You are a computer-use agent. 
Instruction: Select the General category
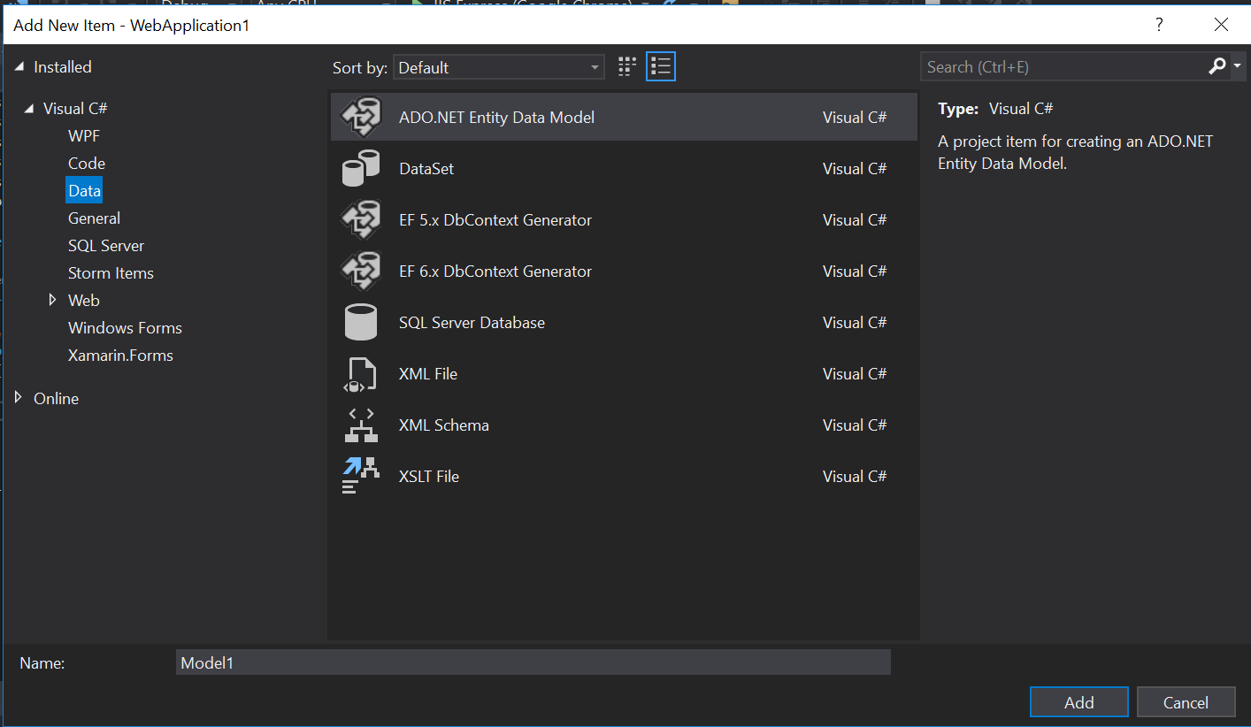[94, 218]
